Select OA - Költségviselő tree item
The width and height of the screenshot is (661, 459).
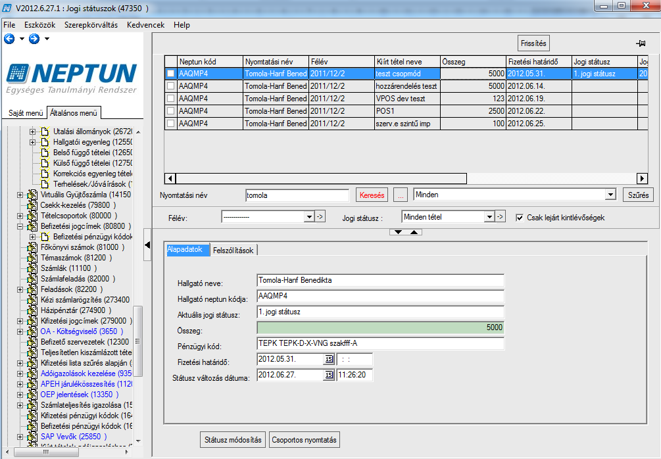(82, 331)
